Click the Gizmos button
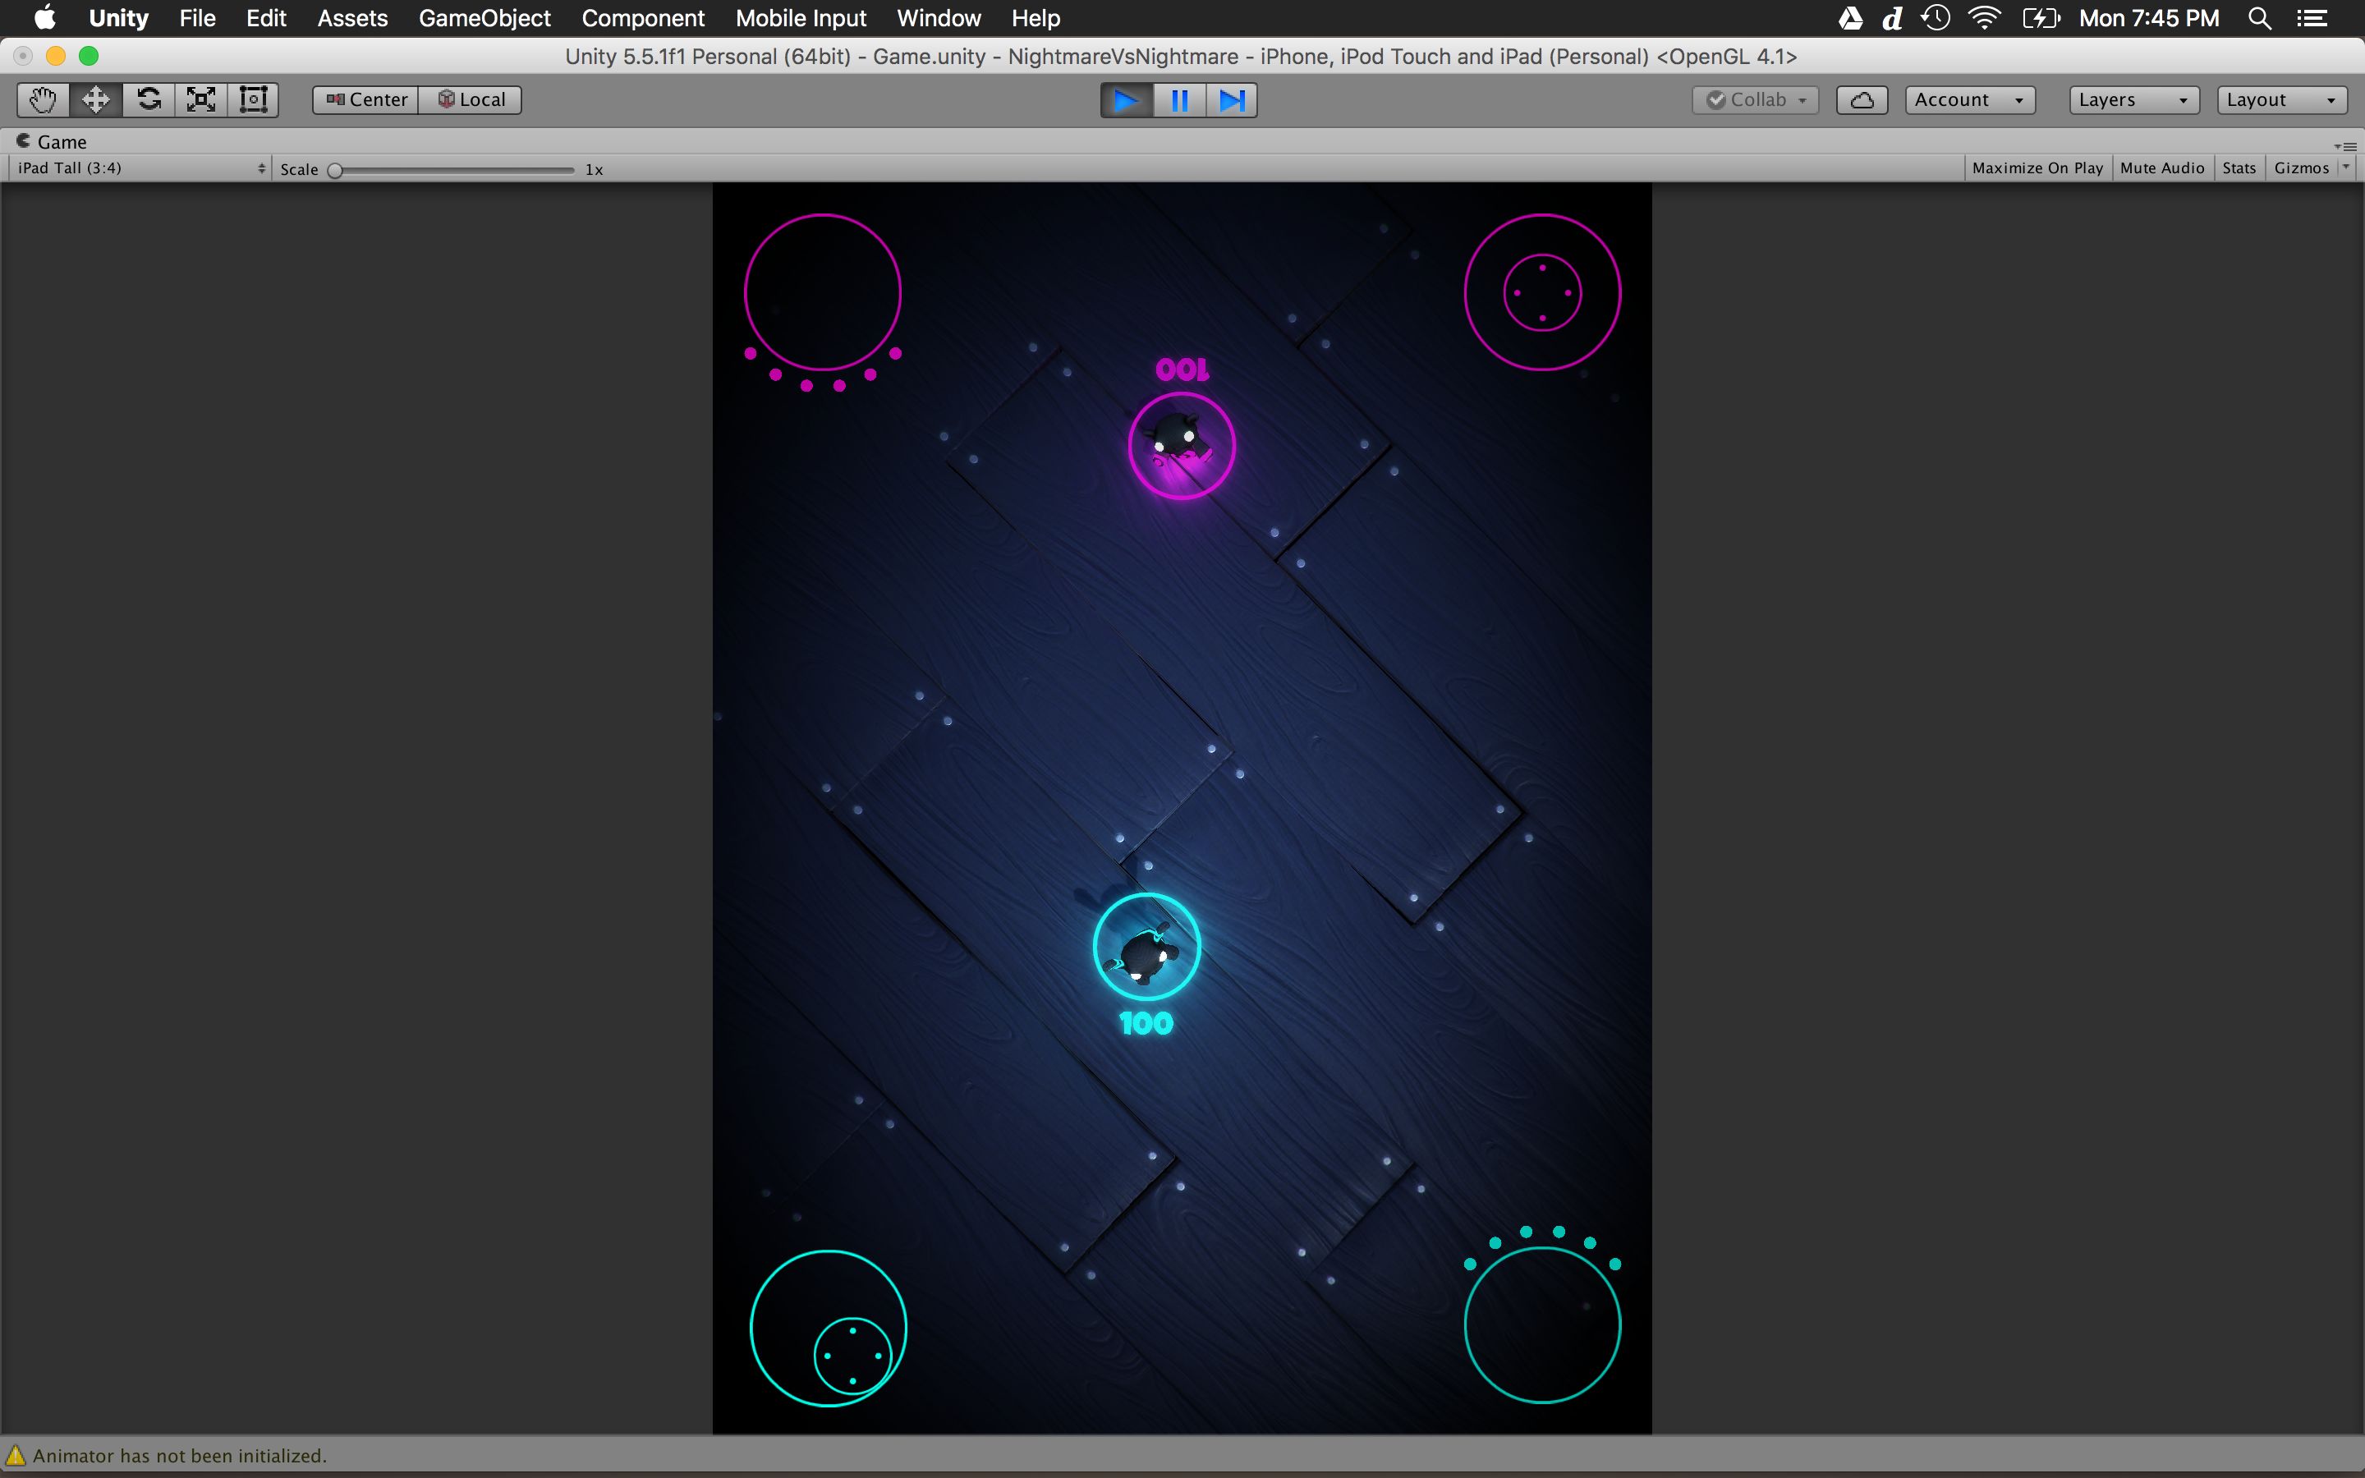2365x1478 pixels. click(2300, 168)
